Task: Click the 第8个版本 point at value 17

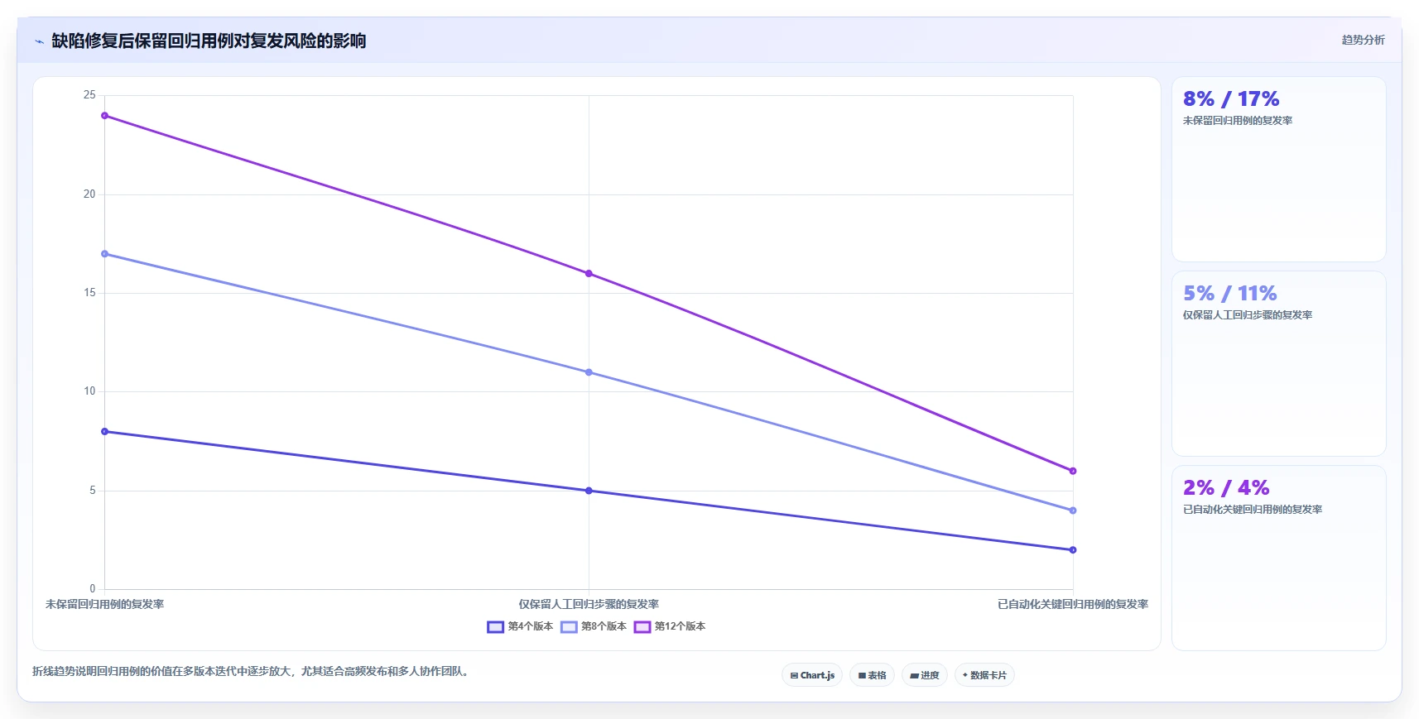Action: pyautogui.click(x=104, y=254)
